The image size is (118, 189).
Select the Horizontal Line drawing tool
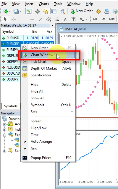32,19
